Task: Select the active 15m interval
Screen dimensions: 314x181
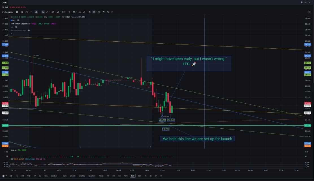Action: tap(133, 176)
